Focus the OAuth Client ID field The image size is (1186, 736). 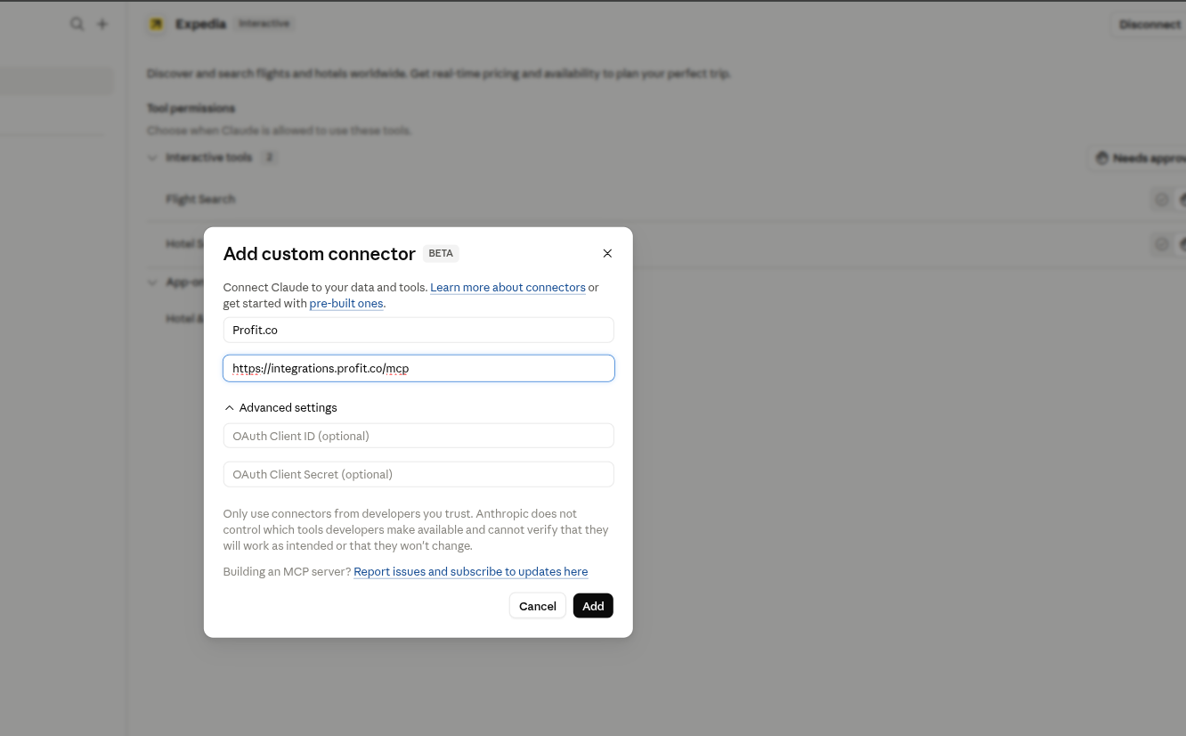pyautogui.click(x=418, y=436)
